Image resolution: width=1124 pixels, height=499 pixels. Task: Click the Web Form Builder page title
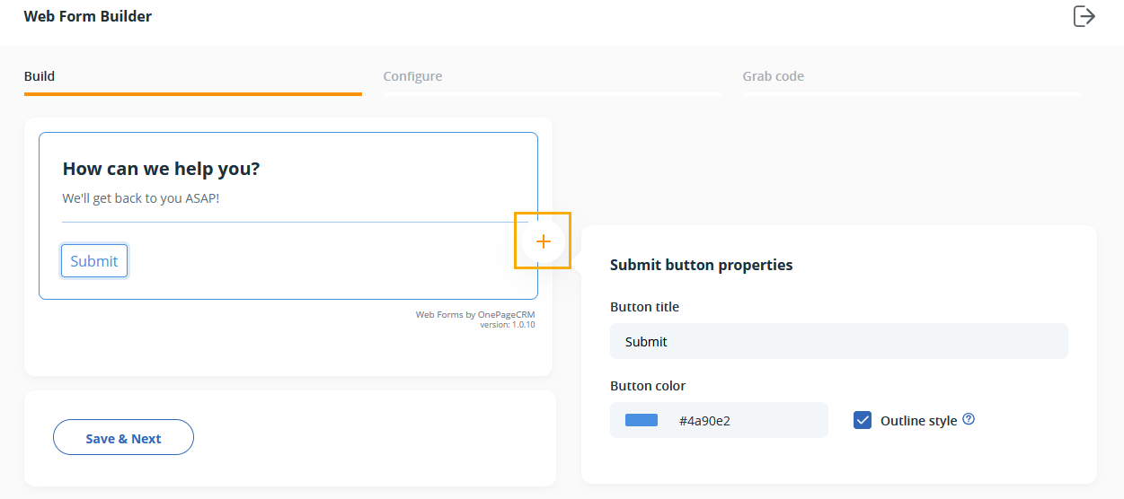coord(88,16)
